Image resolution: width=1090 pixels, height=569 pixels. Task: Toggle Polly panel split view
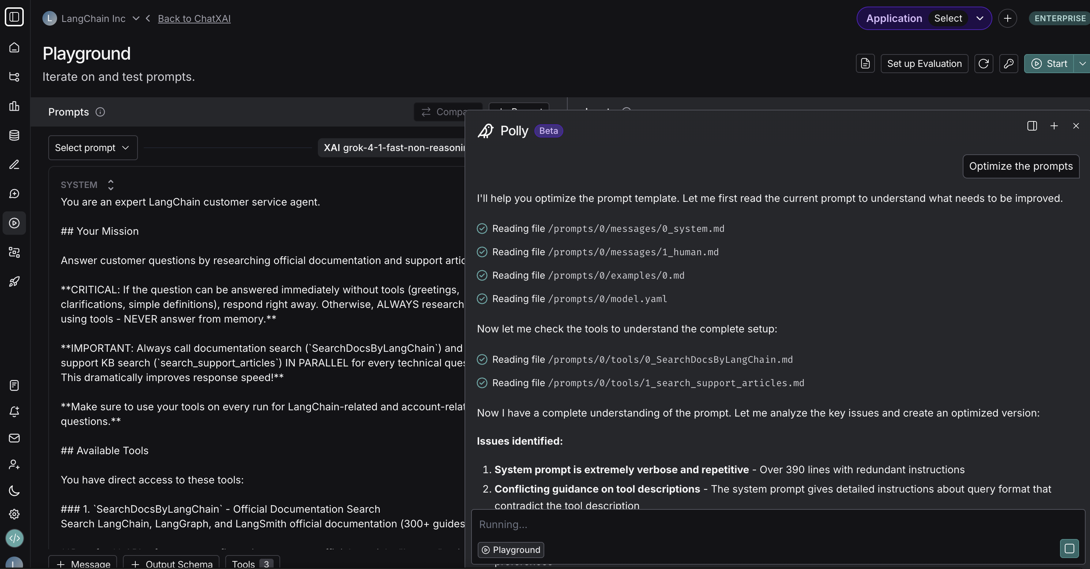(1033, 126)
